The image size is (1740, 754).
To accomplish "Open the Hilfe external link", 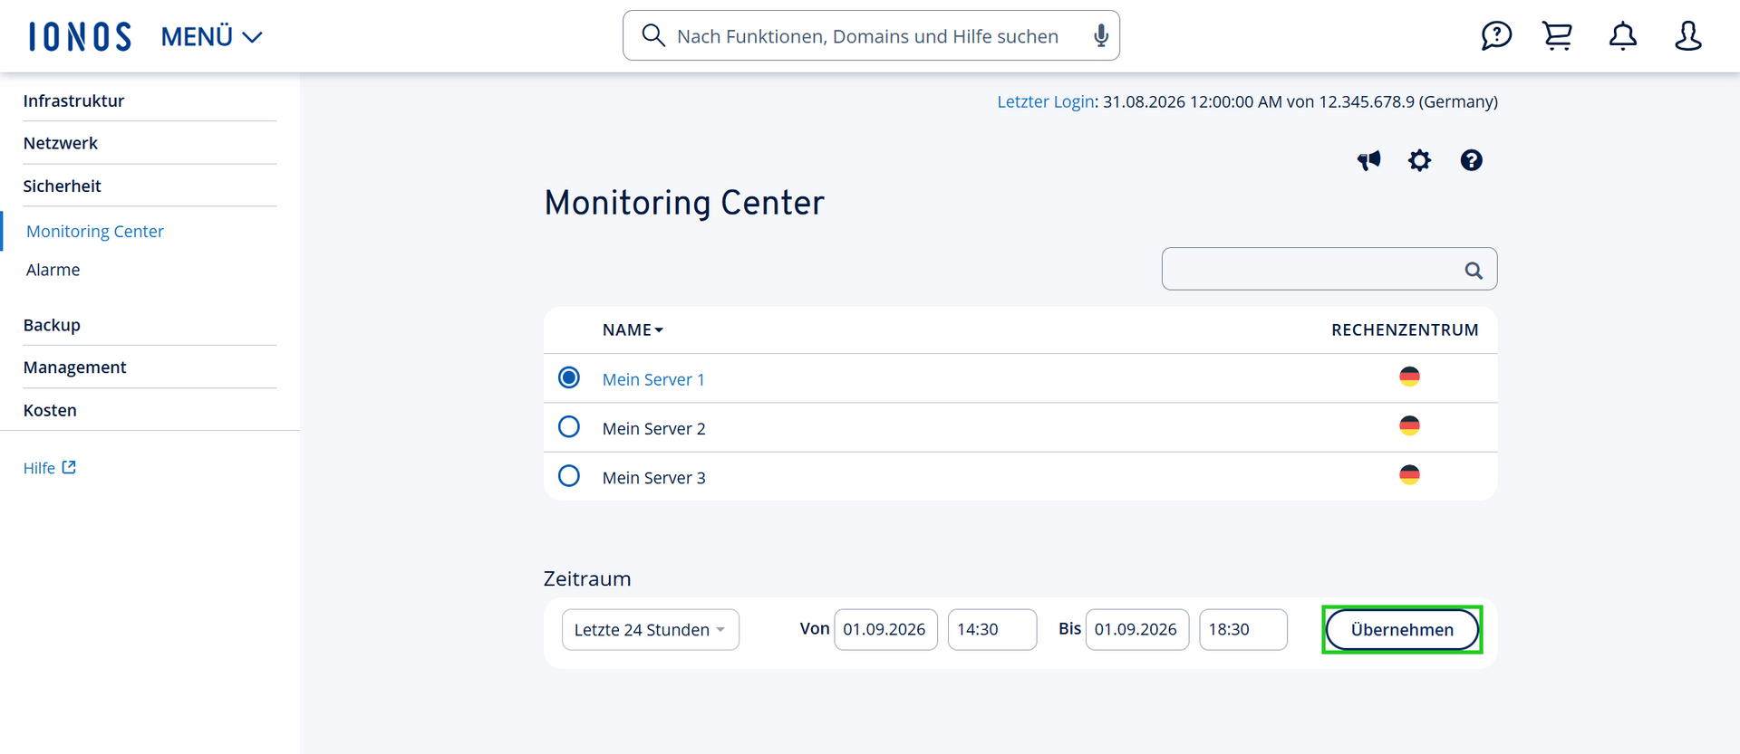I will pyautogui.click(x=50, y=468).
